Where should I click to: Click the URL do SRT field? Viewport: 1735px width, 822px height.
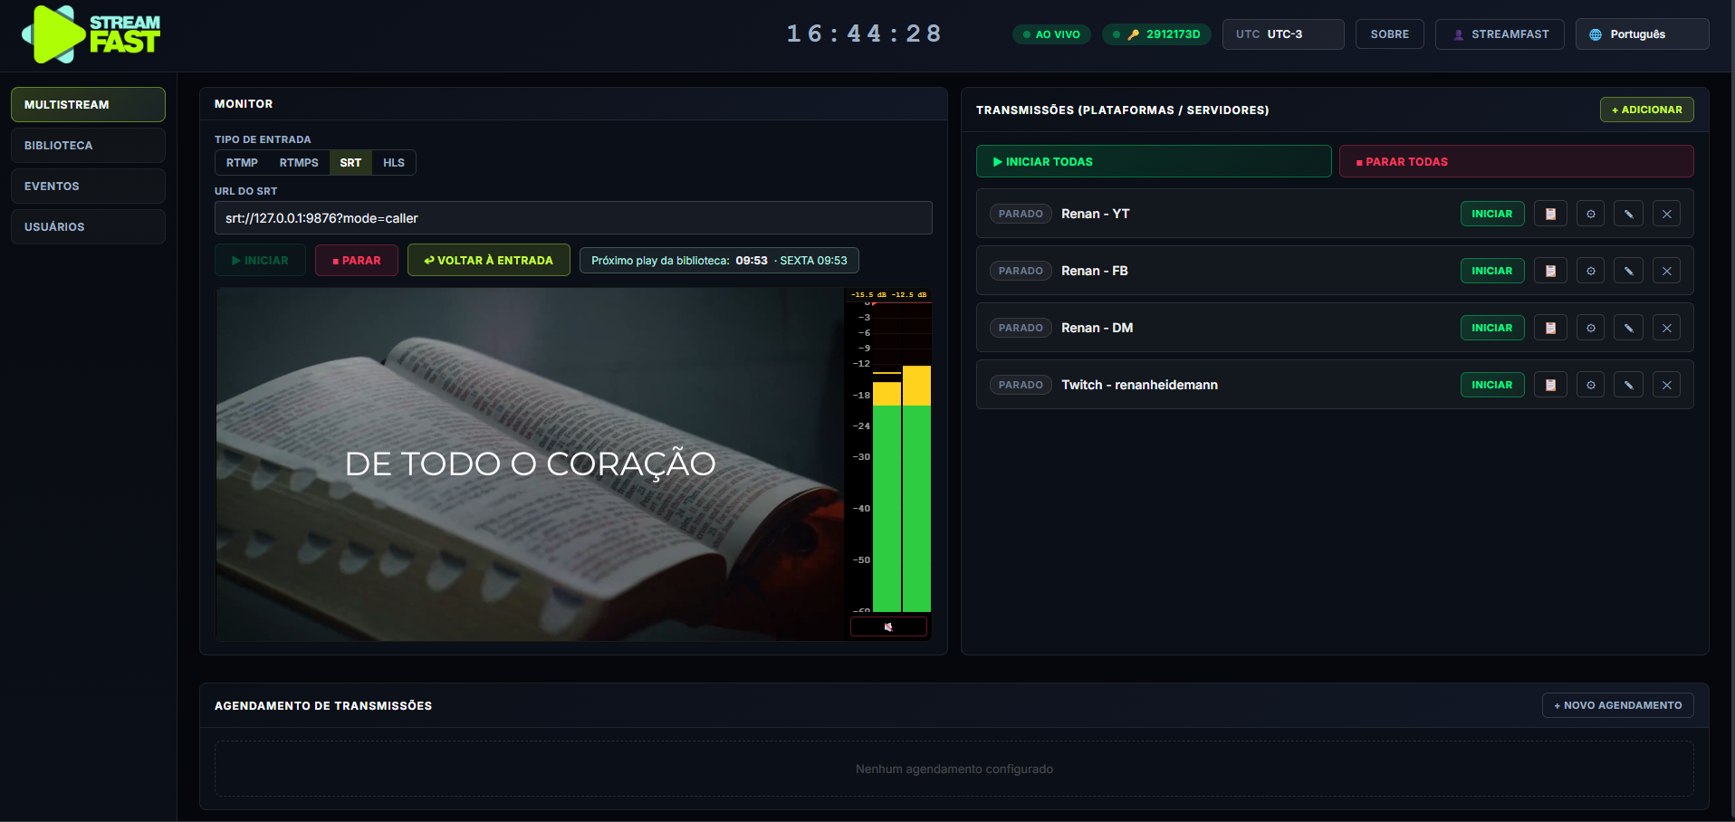click(573, 218)
